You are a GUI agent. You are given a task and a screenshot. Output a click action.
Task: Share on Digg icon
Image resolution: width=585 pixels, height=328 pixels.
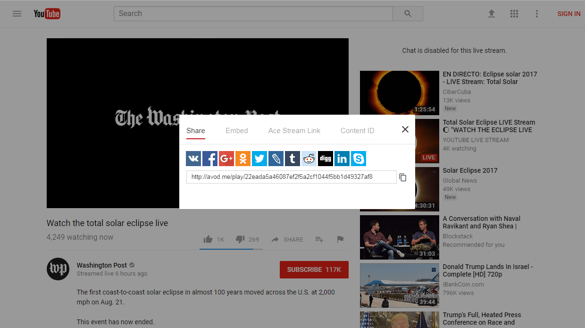click(x=326, y=159)
